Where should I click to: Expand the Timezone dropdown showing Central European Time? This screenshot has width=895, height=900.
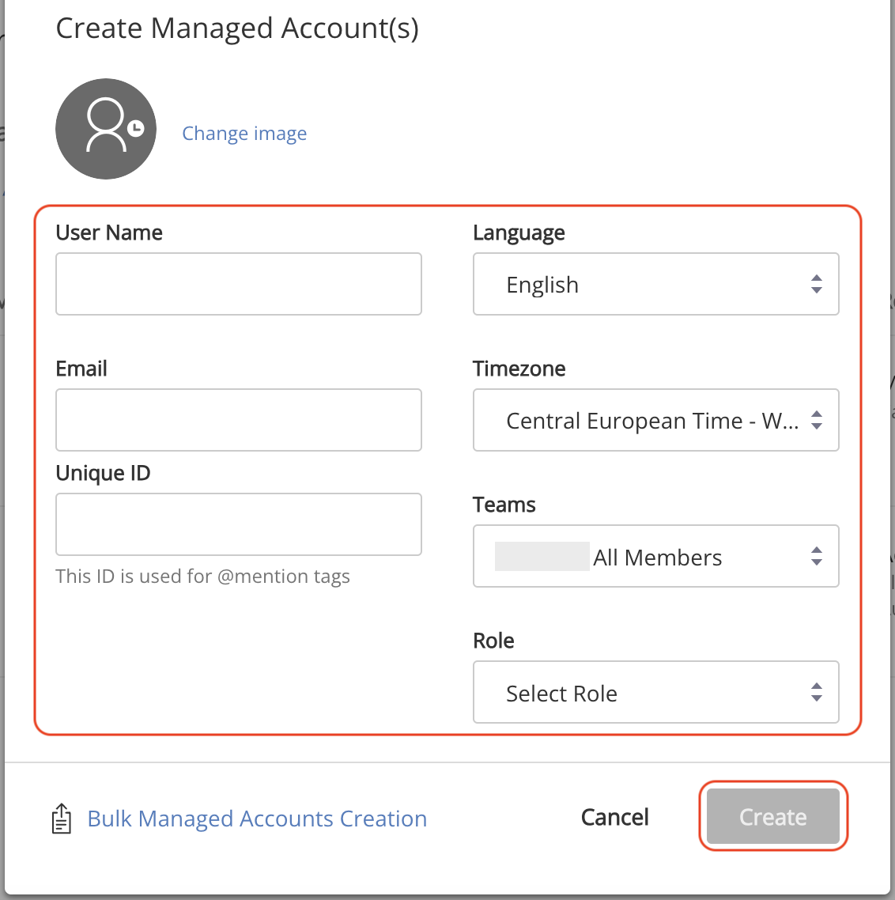pyautogui.click(x=656, y=420)
